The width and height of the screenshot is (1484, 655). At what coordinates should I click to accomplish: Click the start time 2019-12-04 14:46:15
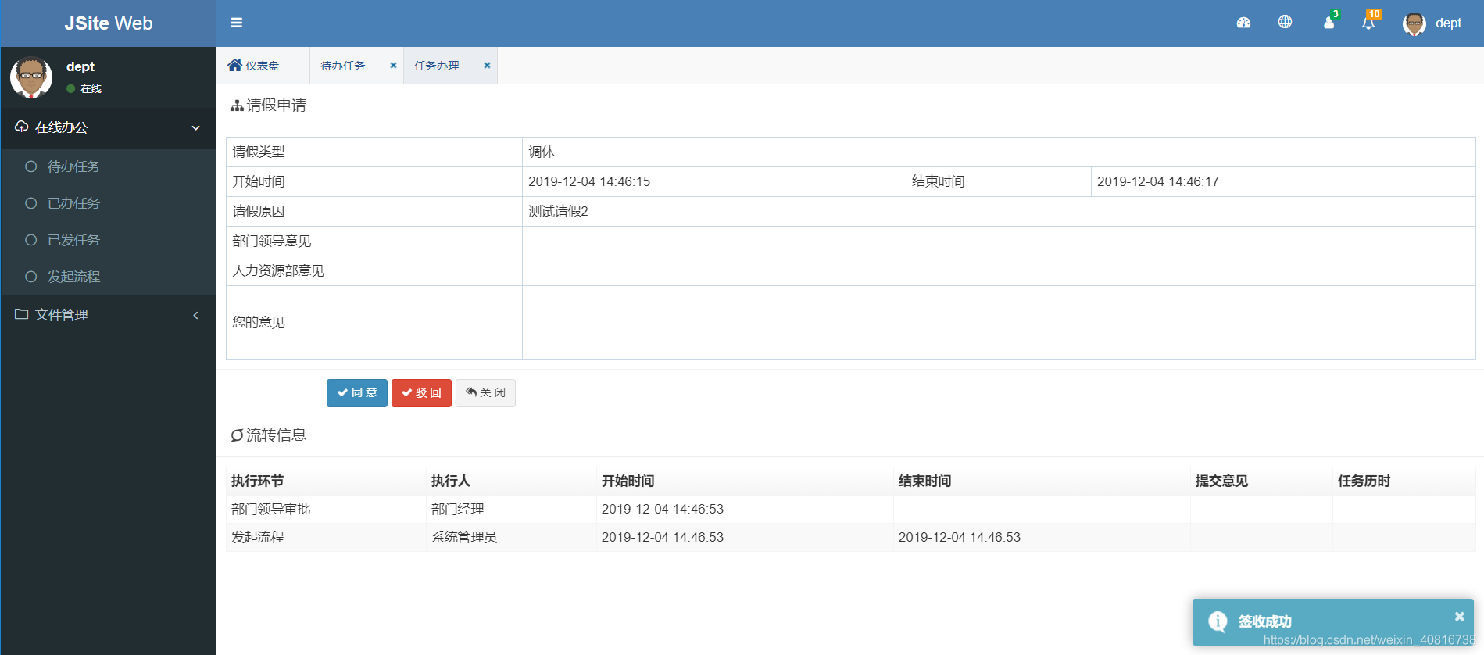589,181
